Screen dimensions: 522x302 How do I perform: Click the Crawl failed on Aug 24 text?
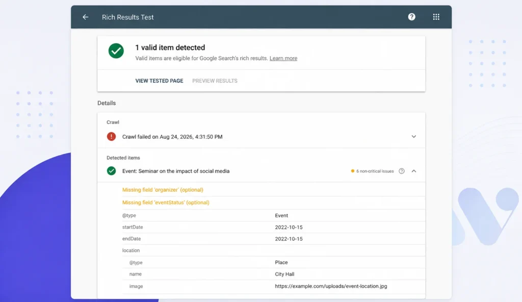pos(172,137)
